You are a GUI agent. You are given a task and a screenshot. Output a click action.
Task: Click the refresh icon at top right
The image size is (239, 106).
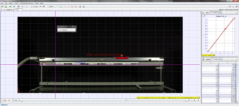237,7
